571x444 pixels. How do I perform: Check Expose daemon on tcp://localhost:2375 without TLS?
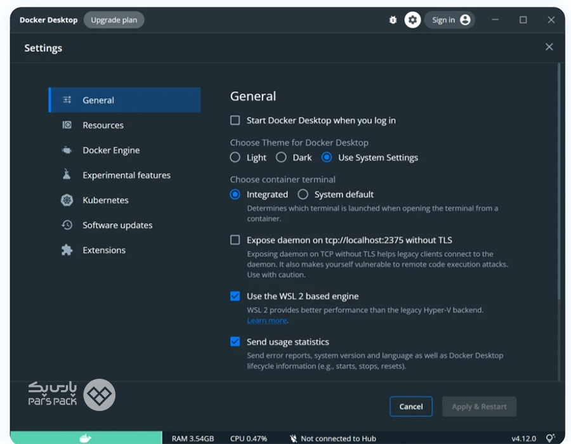coord(235,240)
